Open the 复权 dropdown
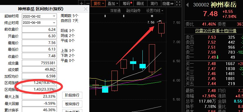Screen dimensions: 243x112 [98, 4]
